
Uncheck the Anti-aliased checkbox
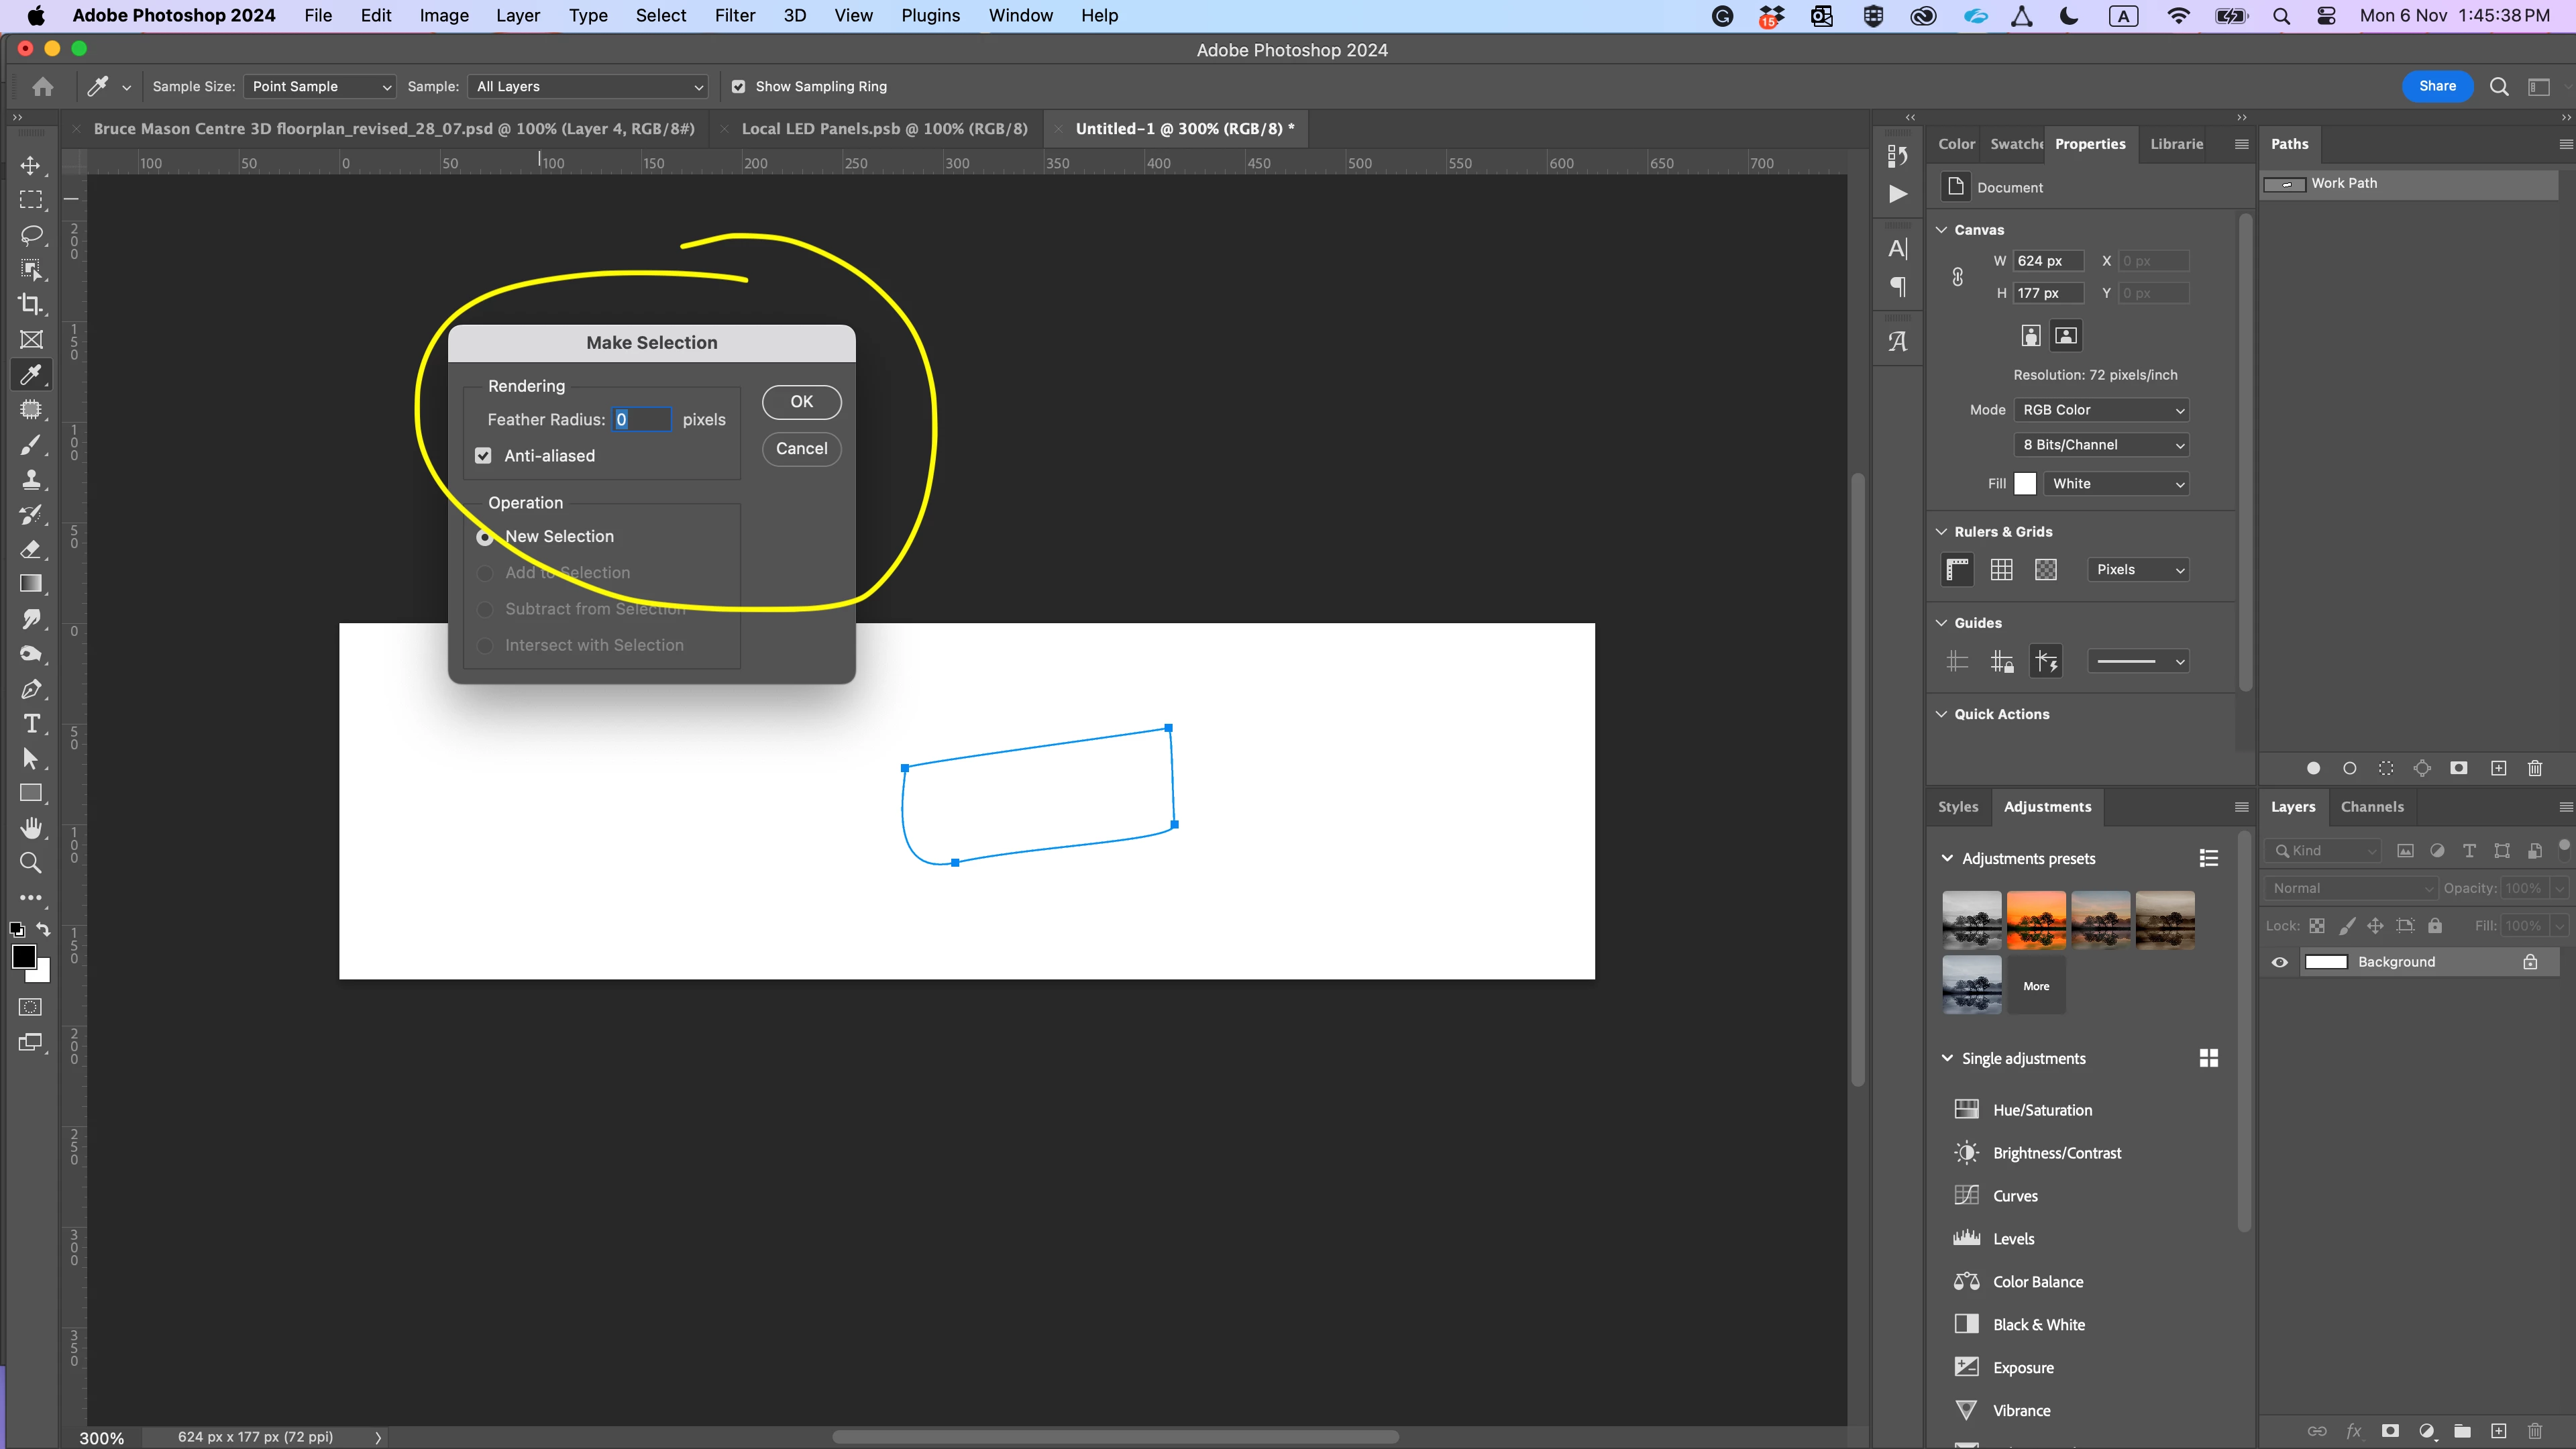pyautogui.click(x=483, y=456)
